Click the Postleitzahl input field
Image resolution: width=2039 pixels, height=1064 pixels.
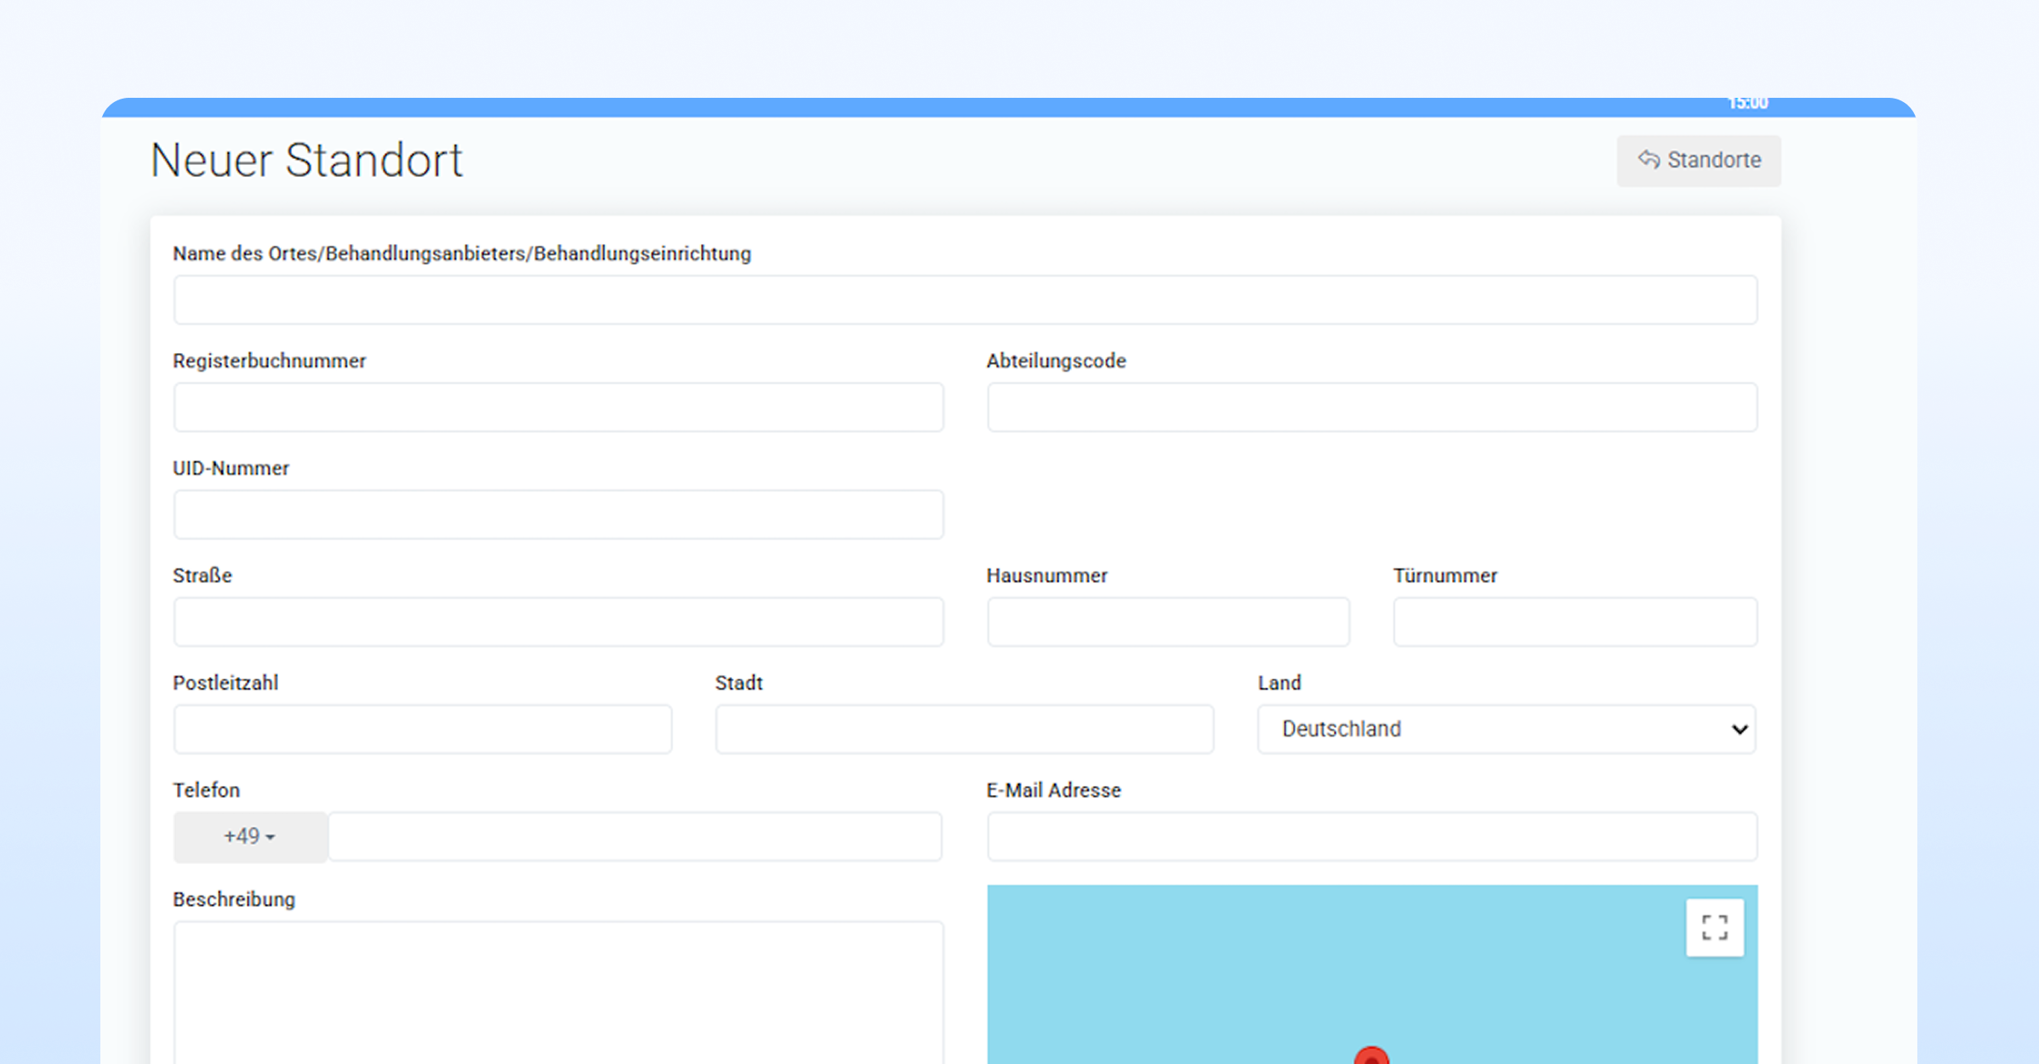(423, 729)
